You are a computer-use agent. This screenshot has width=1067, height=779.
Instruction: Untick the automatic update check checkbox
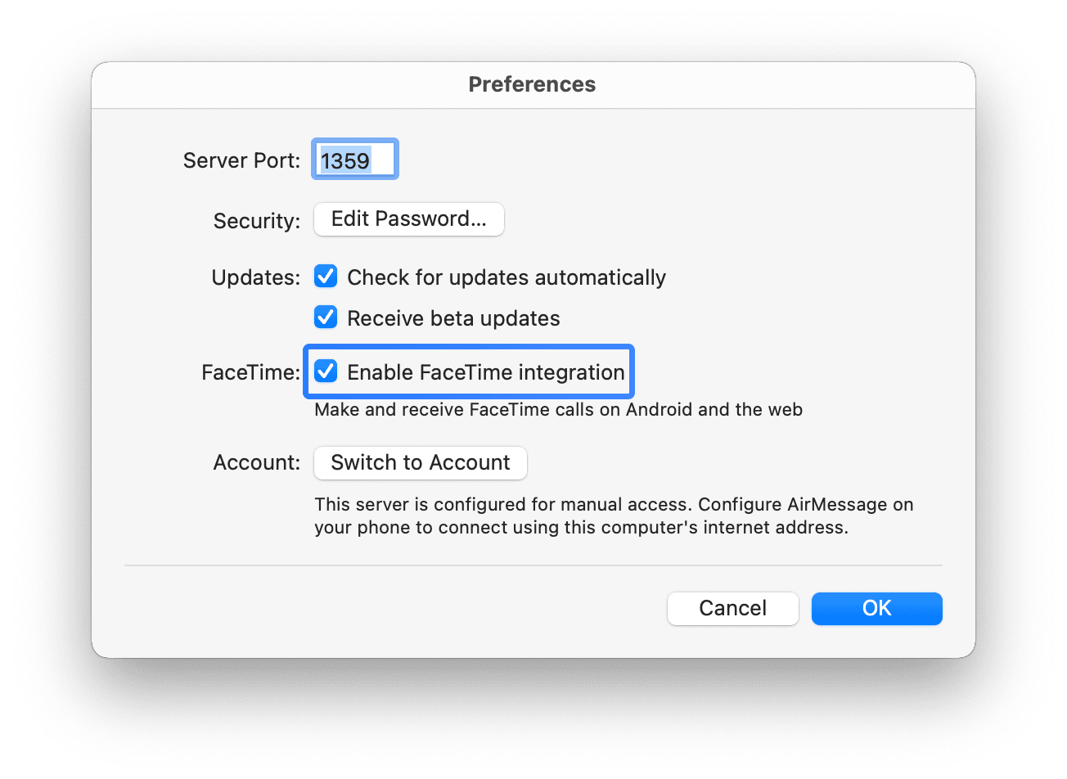(x=326, y=277)
